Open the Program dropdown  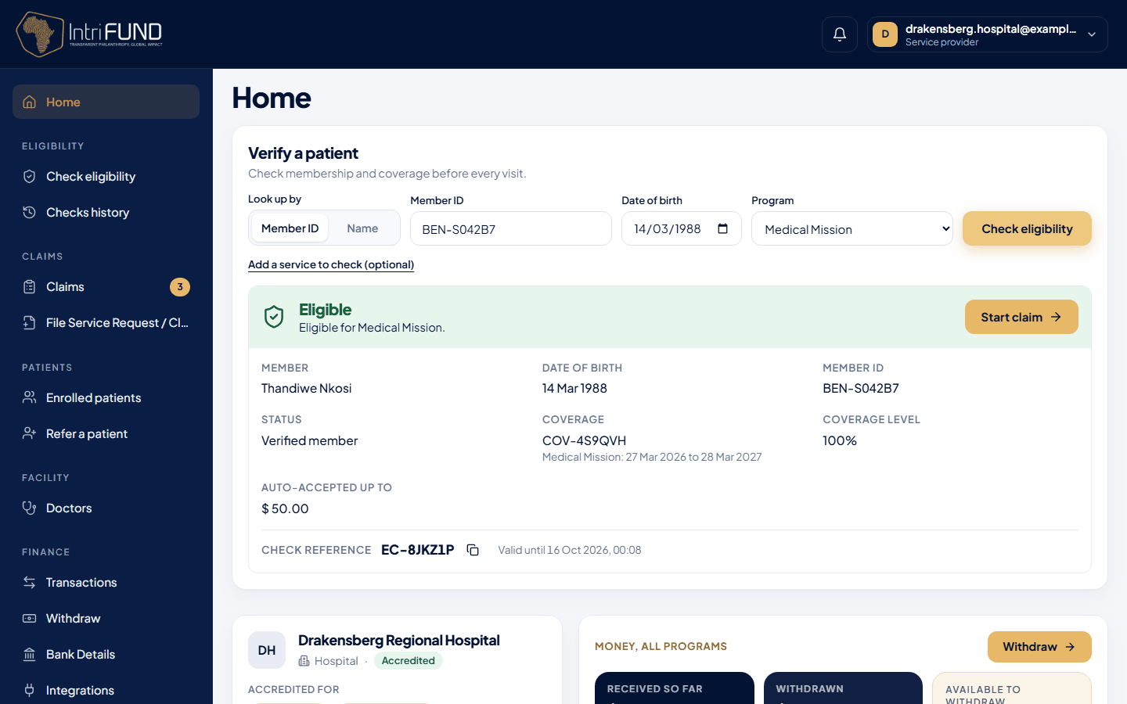852,228
